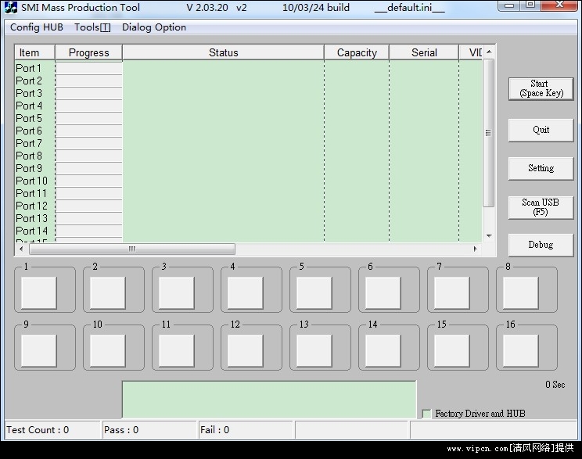Click the 0 Sec timer label

[x=555, y=385]
